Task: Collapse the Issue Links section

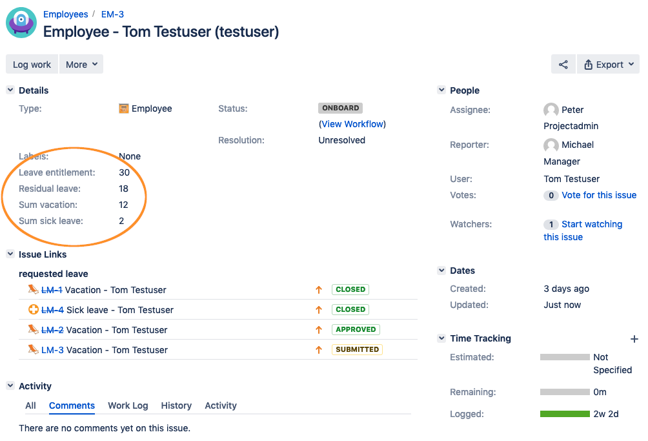Action: [x=10, y=254]
